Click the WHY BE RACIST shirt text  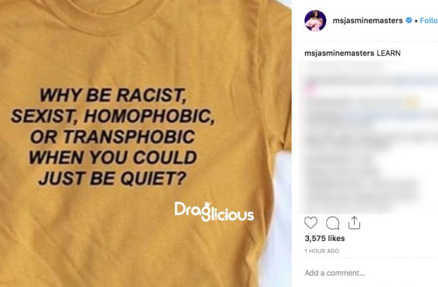tap(113, 95)
